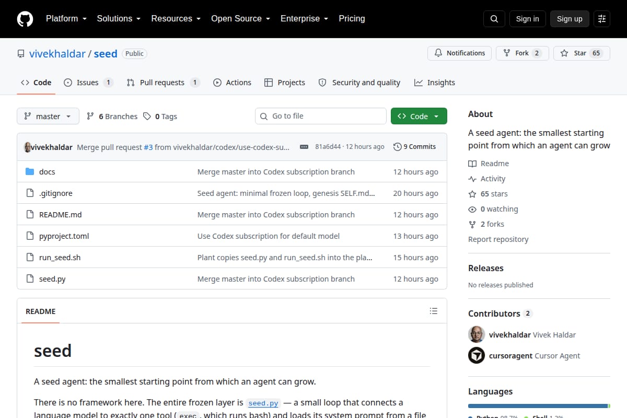Expand commit message with ellipsis icon
Image resolution: width=627 pixels, height=418 pixels.
(304, 147)
